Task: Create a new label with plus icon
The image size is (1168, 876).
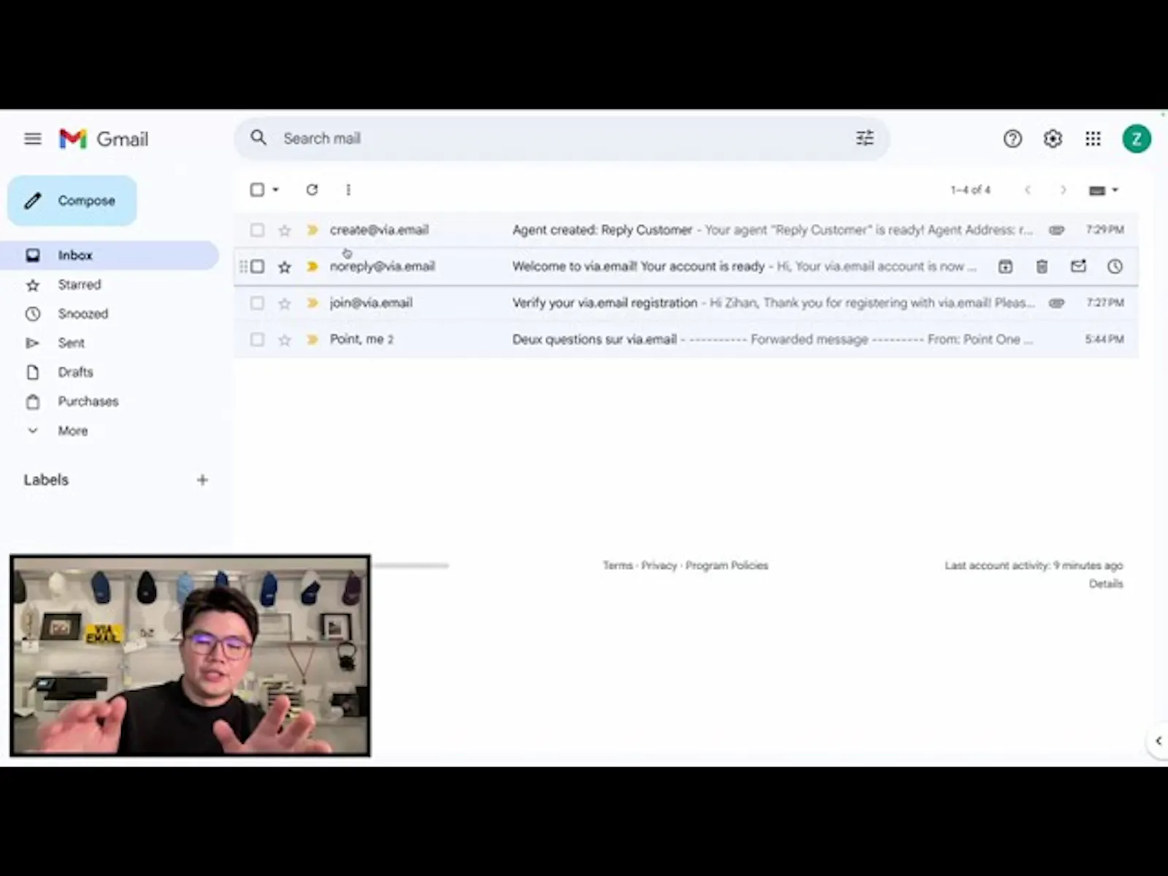Action: click(202, 480)
